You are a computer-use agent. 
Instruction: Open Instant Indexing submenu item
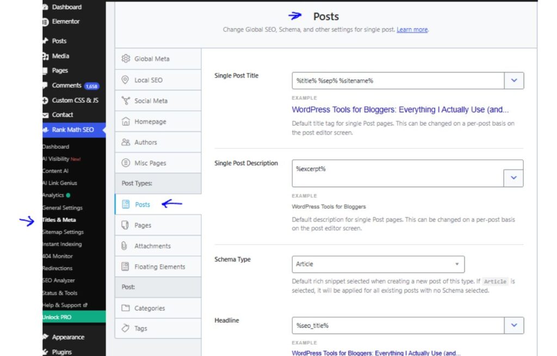pos(62,244)
